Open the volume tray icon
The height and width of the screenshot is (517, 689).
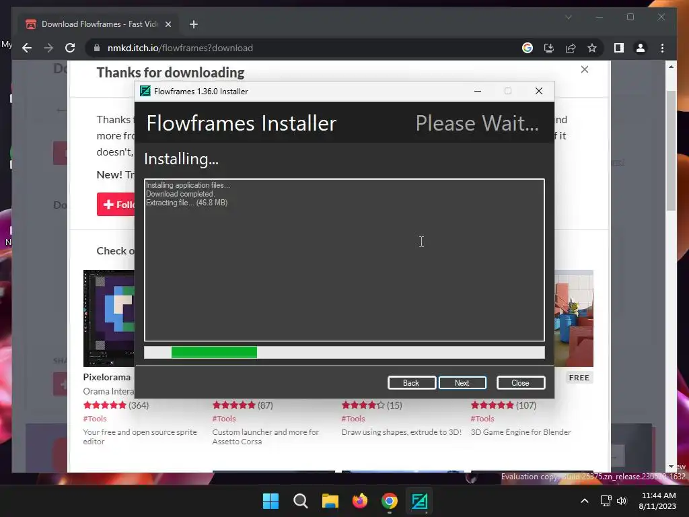point(621,501)
